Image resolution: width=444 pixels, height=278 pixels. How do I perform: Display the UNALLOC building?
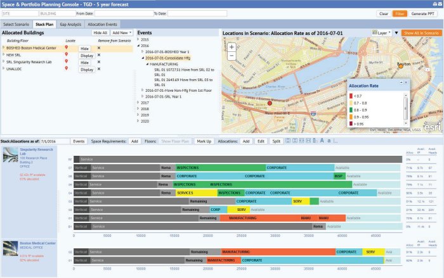pyautogui.click(x=86, y=69)
